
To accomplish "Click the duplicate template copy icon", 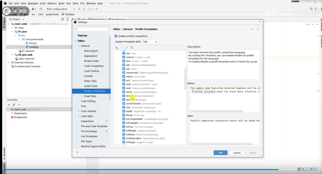I will click(132, 48).
